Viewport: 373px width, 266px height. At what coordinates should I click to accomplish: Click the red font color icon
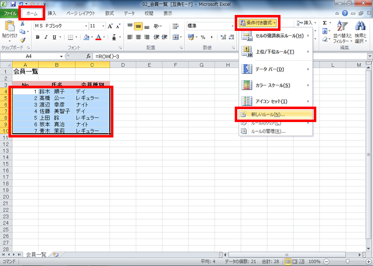coord(98,37)
